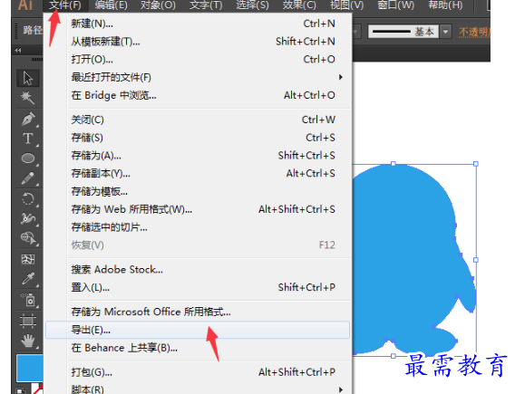Select the Hand tool
The width and height of the screenshot is (515, 394).
(28, 341)
